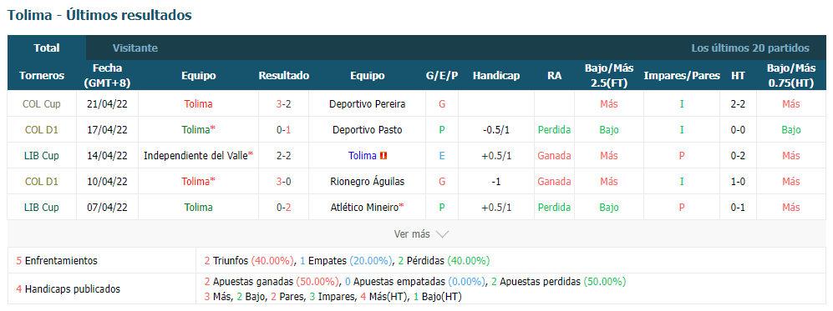Click the Bajo/Más 2.5(FT) column header
Image resolution: width=833 pixels, height=311 pixels.
tap(609, 75)
